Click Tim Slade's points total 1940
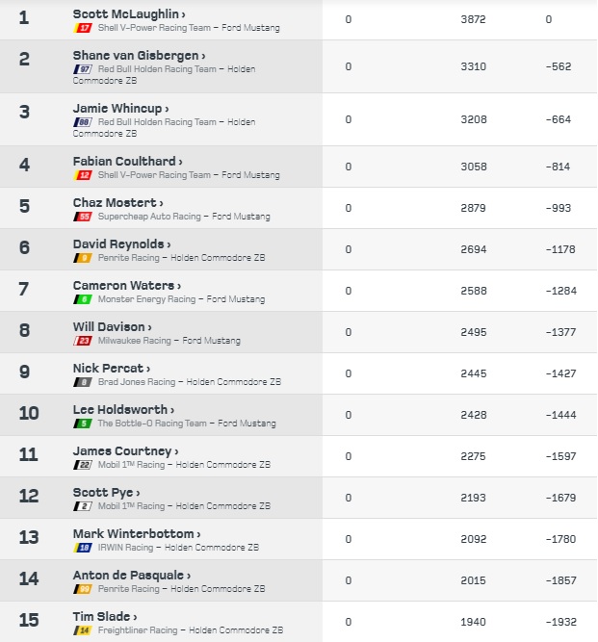This screenshot has width=598, height=642. [x=474, y=622]
